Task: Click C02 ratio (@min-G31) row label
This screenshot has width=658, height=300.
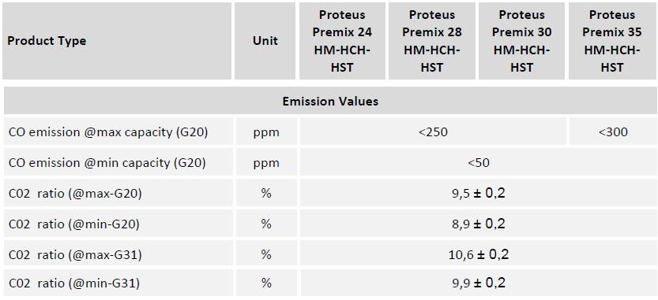Action: (x=74, y=283)
